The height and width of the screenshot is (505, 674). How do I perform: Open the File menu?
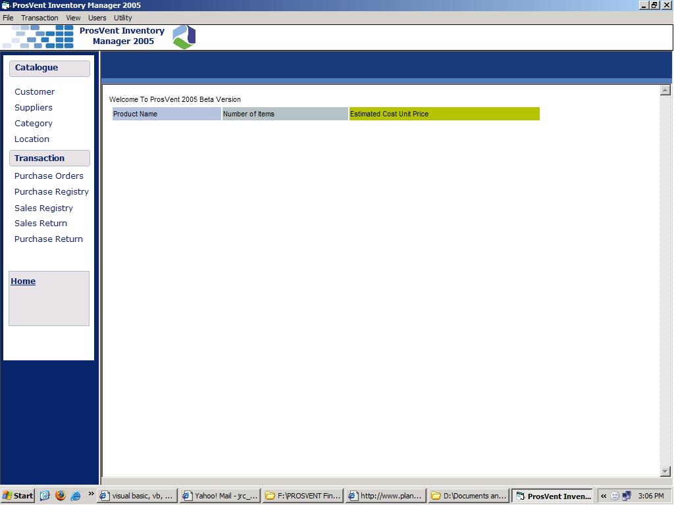[8, 18]
